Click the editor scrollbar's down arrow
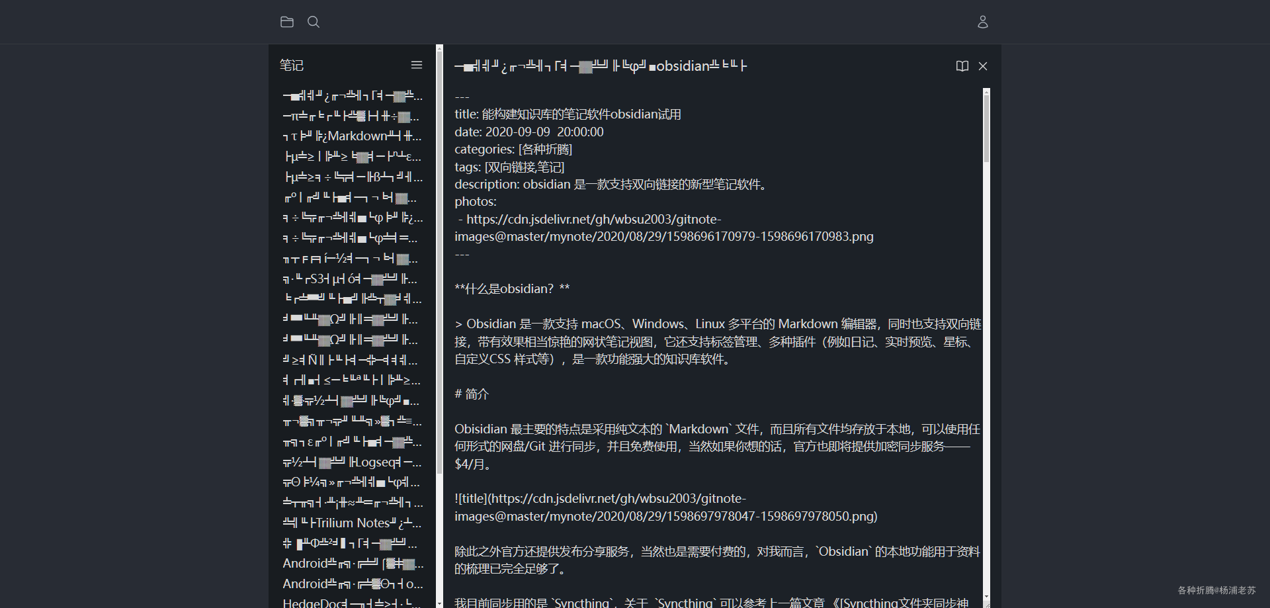Image resolution: width=1270 pixels, height=608 pixels. (986, 597)
